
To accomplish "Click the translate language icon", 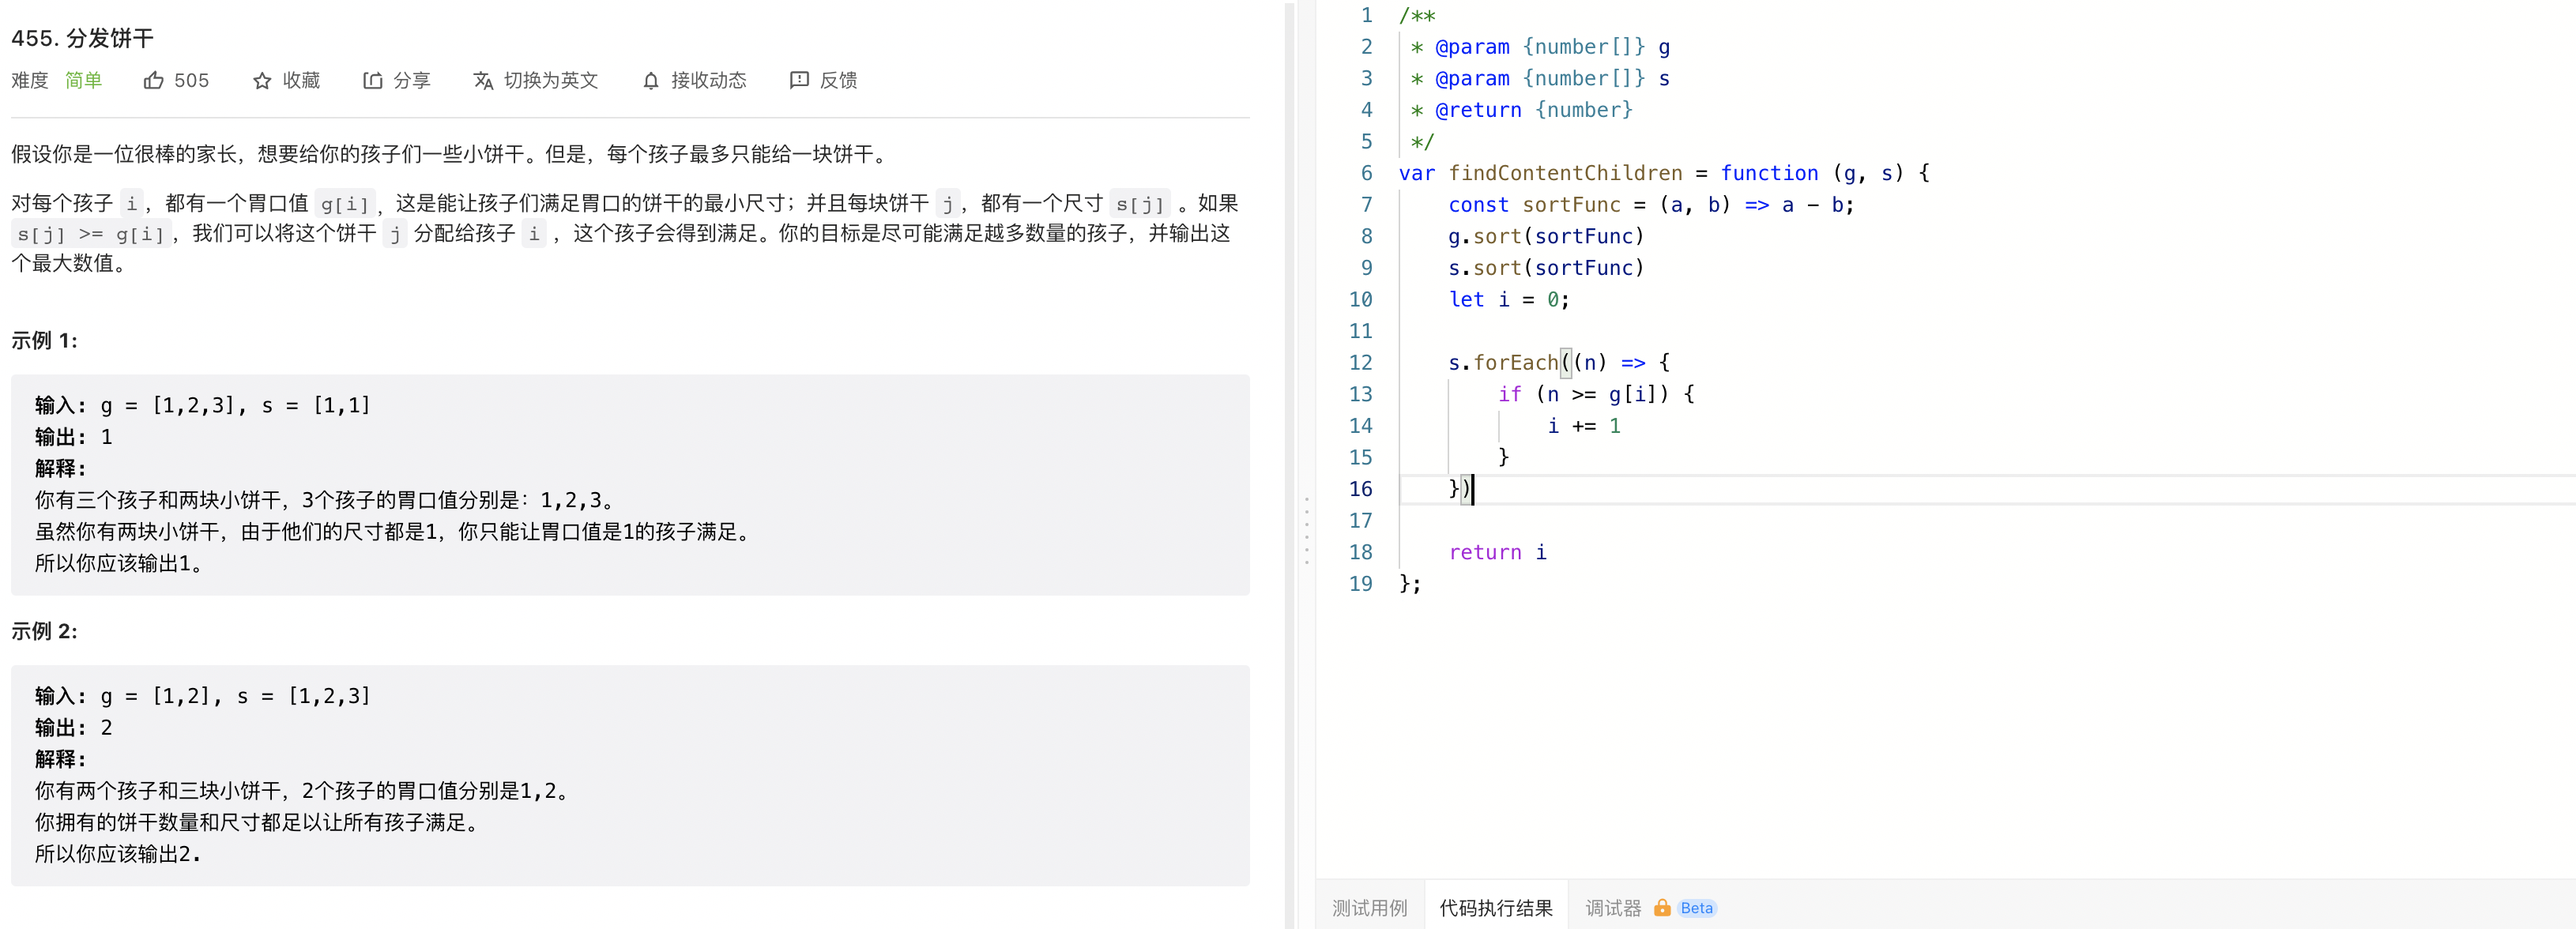I will (x=483, y=81).
